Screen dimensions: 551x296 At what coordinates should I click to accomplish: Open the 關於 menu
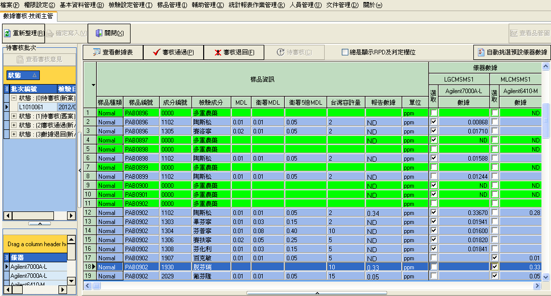coord(373,5)
